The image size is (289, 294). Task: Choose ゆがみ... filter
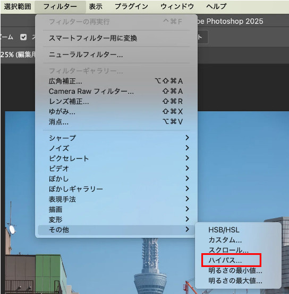pyautogui.click(x=116, y=112)
